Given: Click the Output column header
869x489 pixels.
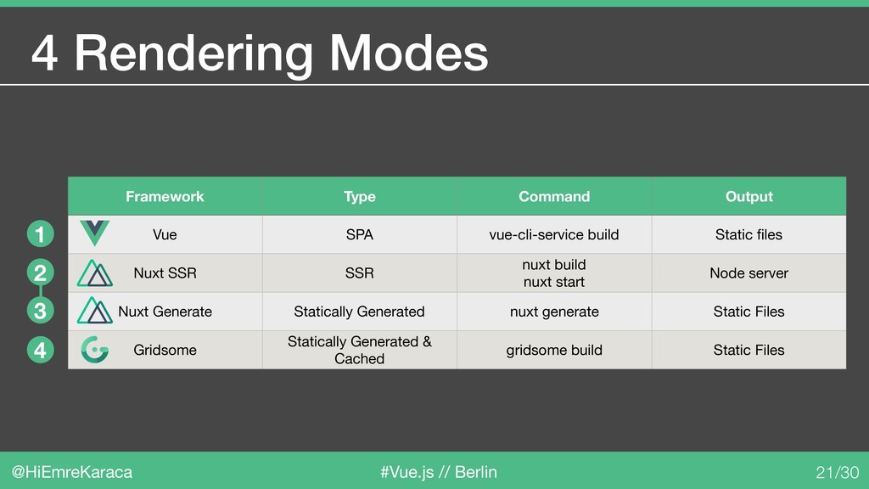Looking at the screenshot, I should pyautogui.click(x=748, y=196).
